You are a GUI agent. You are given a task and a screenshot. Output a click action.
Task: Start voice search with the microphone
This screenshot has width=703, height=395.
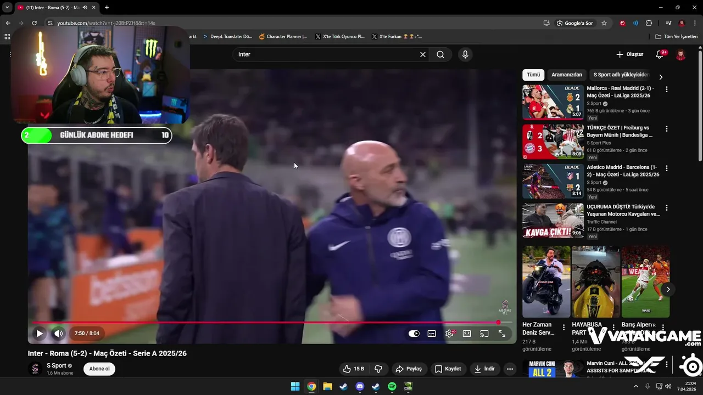point(465,54)
